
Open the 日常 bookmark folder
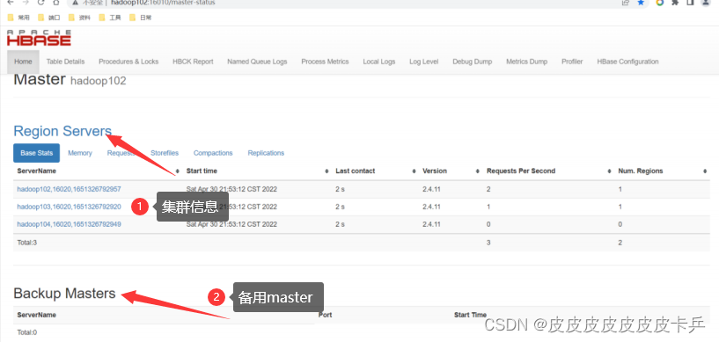pos(140,18)
